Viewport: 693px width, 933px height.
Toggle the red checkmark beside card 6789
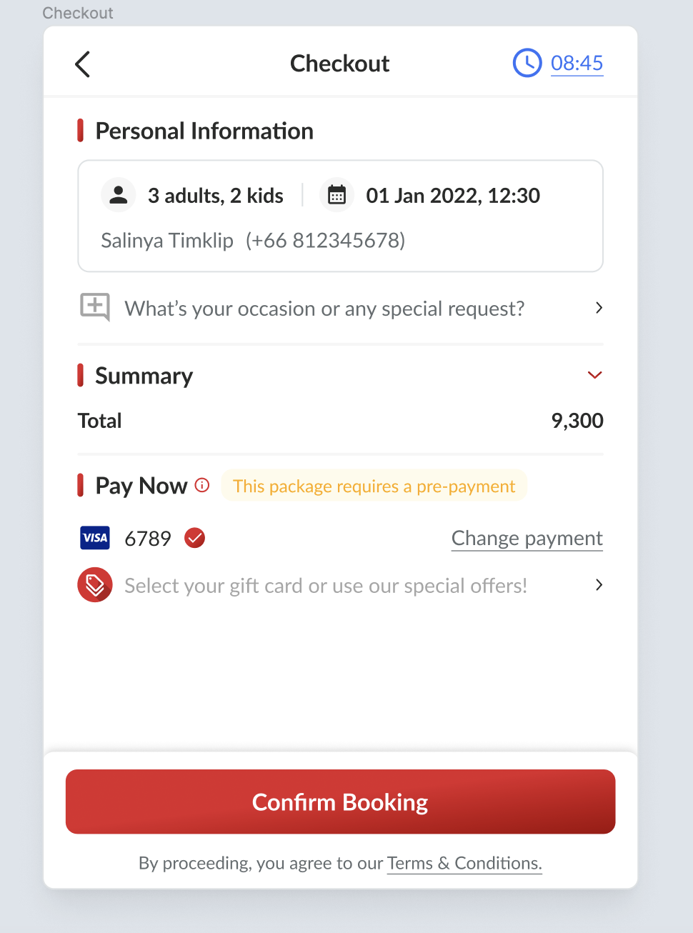click(195, 538)
